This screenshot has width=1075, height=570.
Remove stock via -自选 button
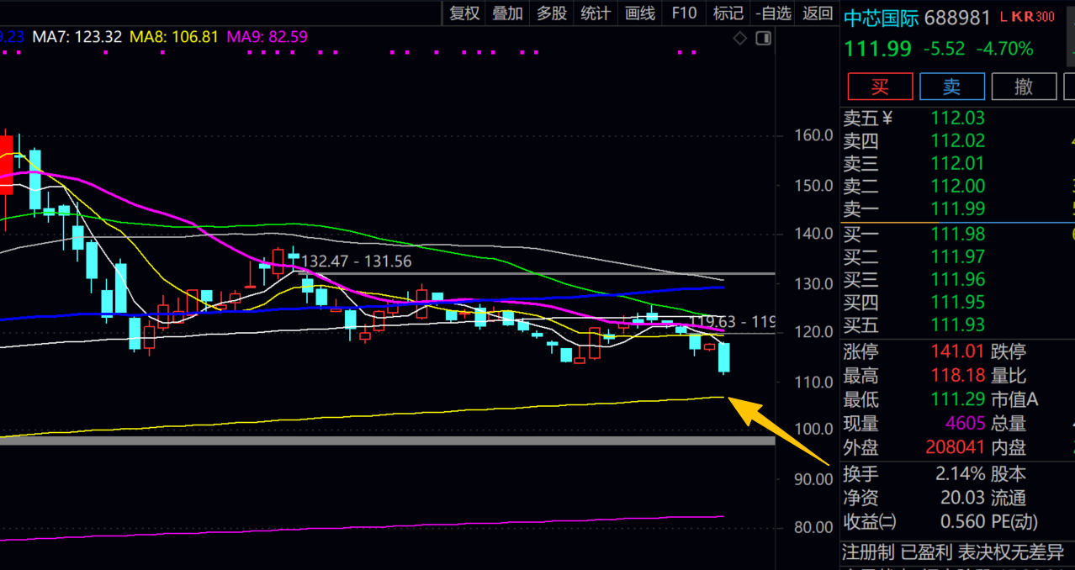773,13
